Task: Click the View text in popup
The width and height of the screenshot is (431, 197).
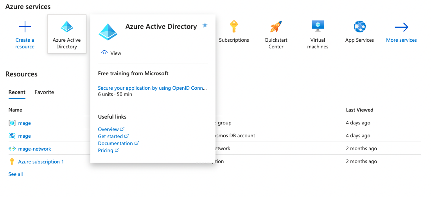Action: click(116, 53)
